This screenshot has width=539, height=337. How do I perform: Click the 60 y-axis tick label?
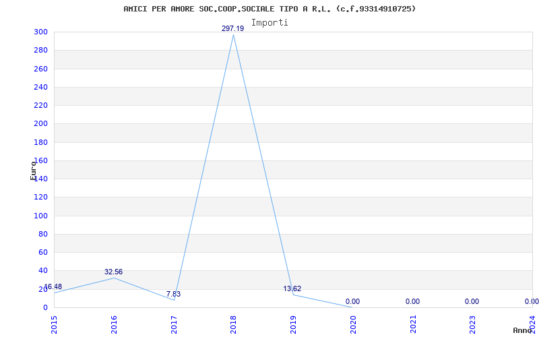(x=42, y=252)
